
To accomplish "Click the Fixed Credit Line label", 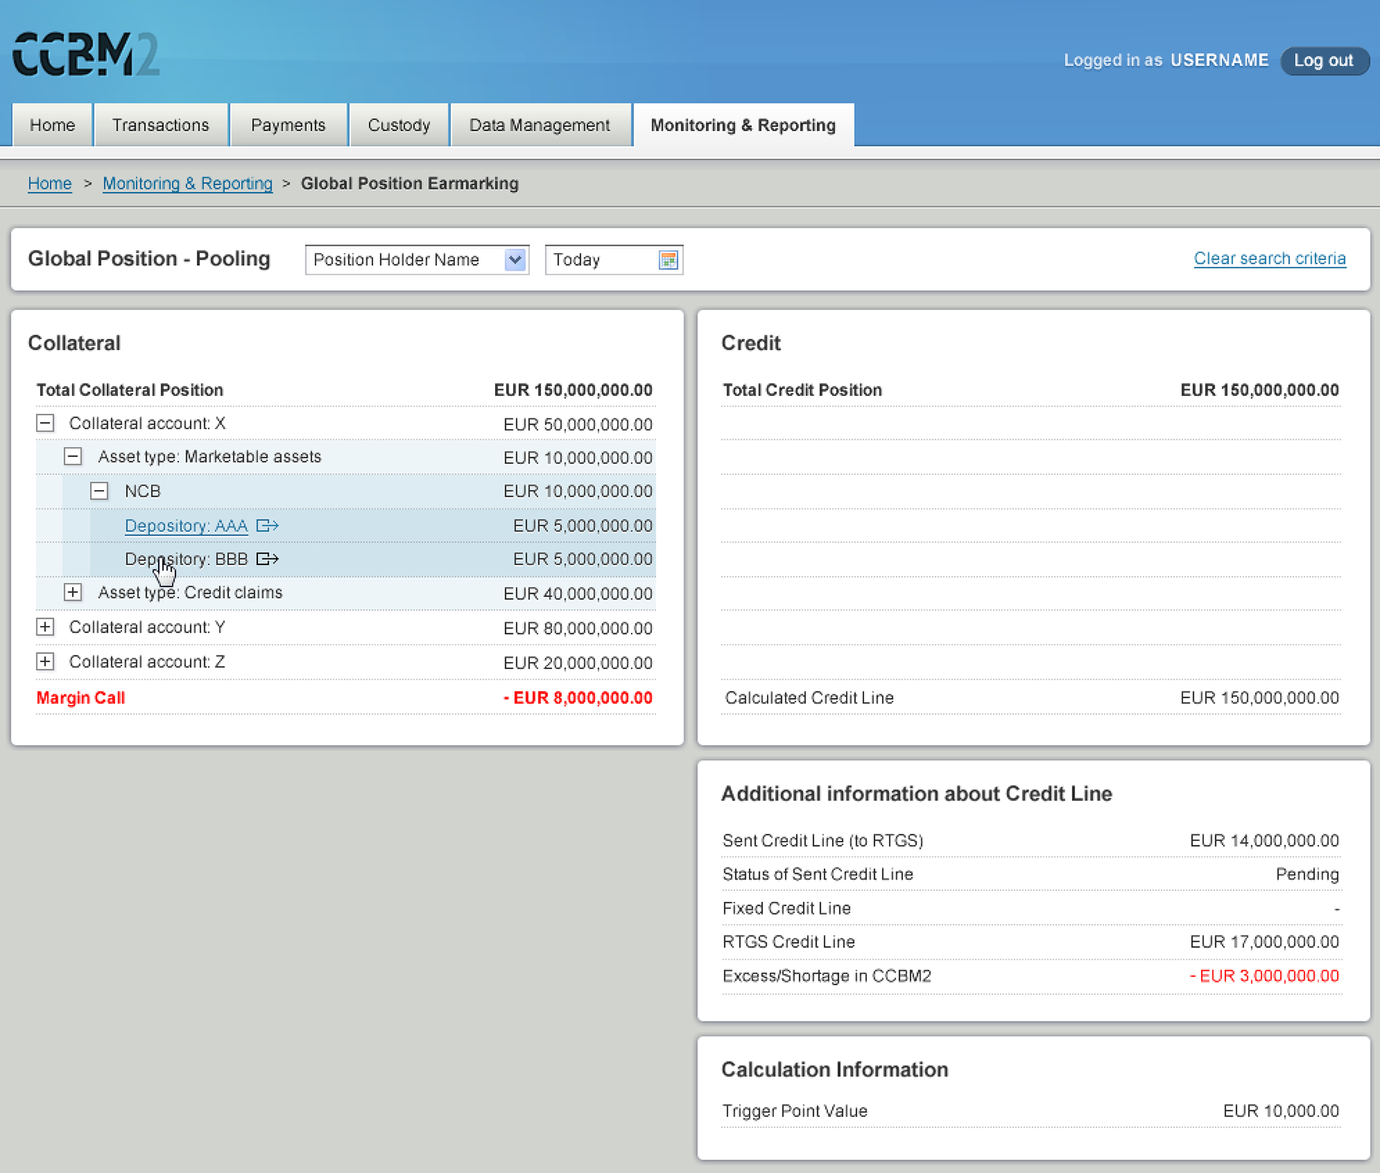I will click(x=786, y=908).
